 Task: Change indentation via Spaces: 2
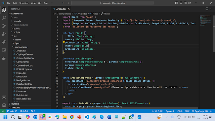(170, 111)
